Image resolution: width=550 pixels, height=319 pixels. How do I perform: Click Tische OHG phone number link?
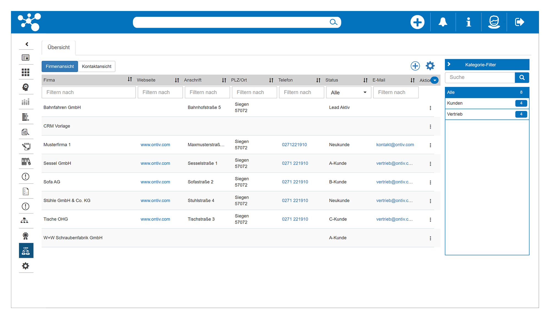click(x=295, y=219)
